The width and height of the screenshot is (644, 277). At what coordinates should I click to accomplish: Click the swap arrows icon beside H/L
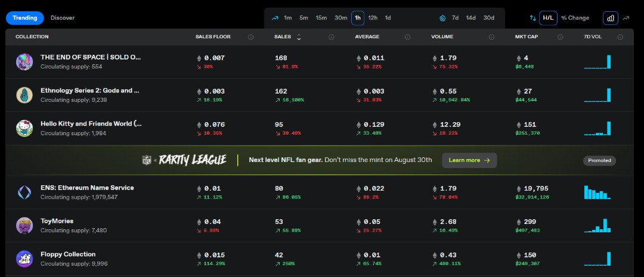point(532,18)
